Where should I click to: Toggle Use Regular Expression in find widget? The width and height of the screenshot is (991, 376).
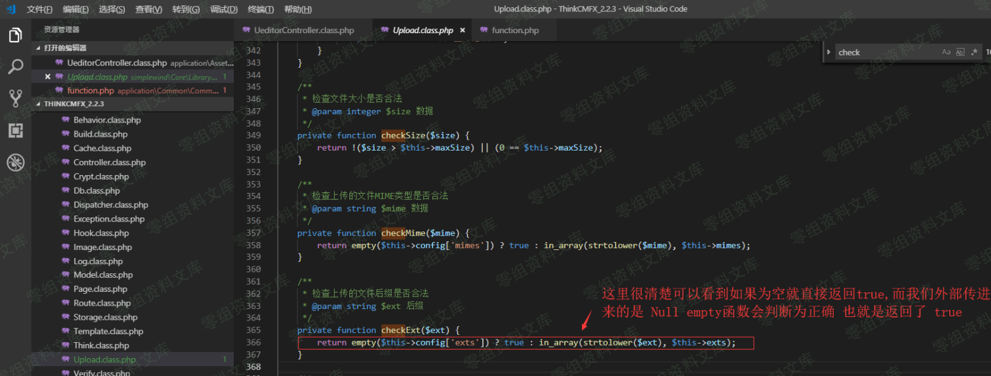[x=974, y=52]
